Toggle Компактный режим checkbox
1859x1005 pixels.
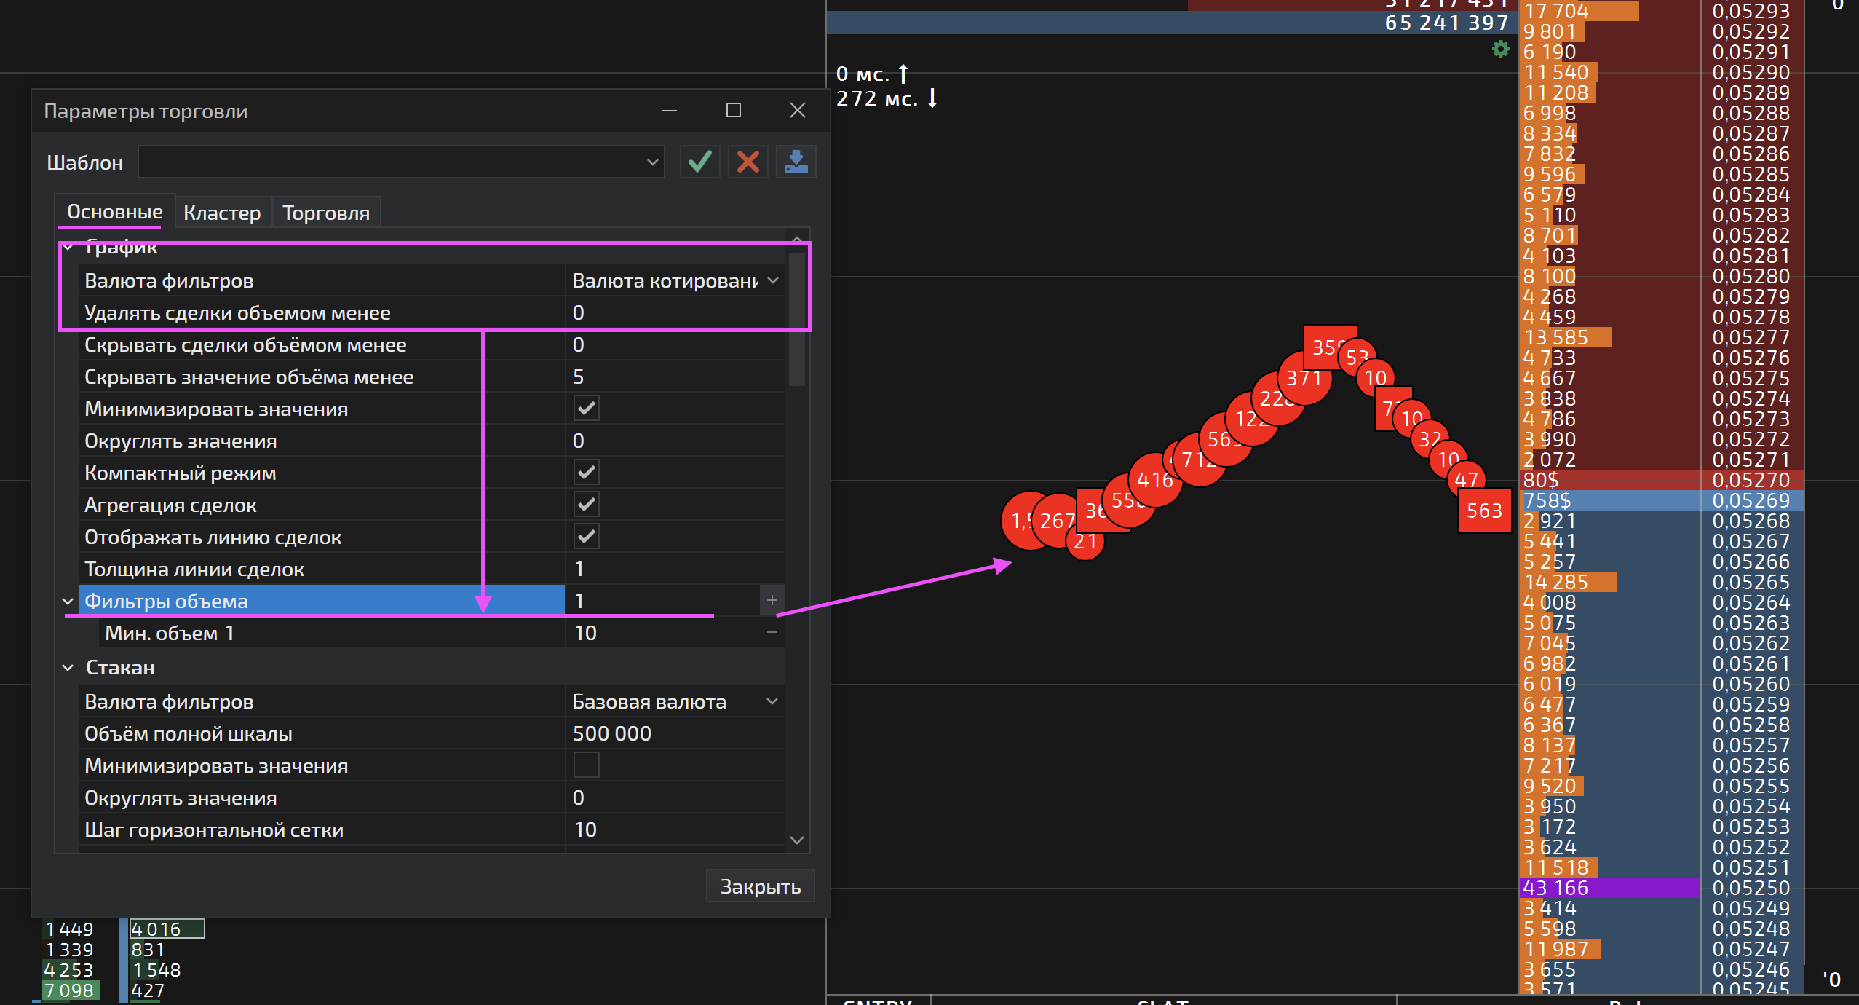tap(586, 473)
